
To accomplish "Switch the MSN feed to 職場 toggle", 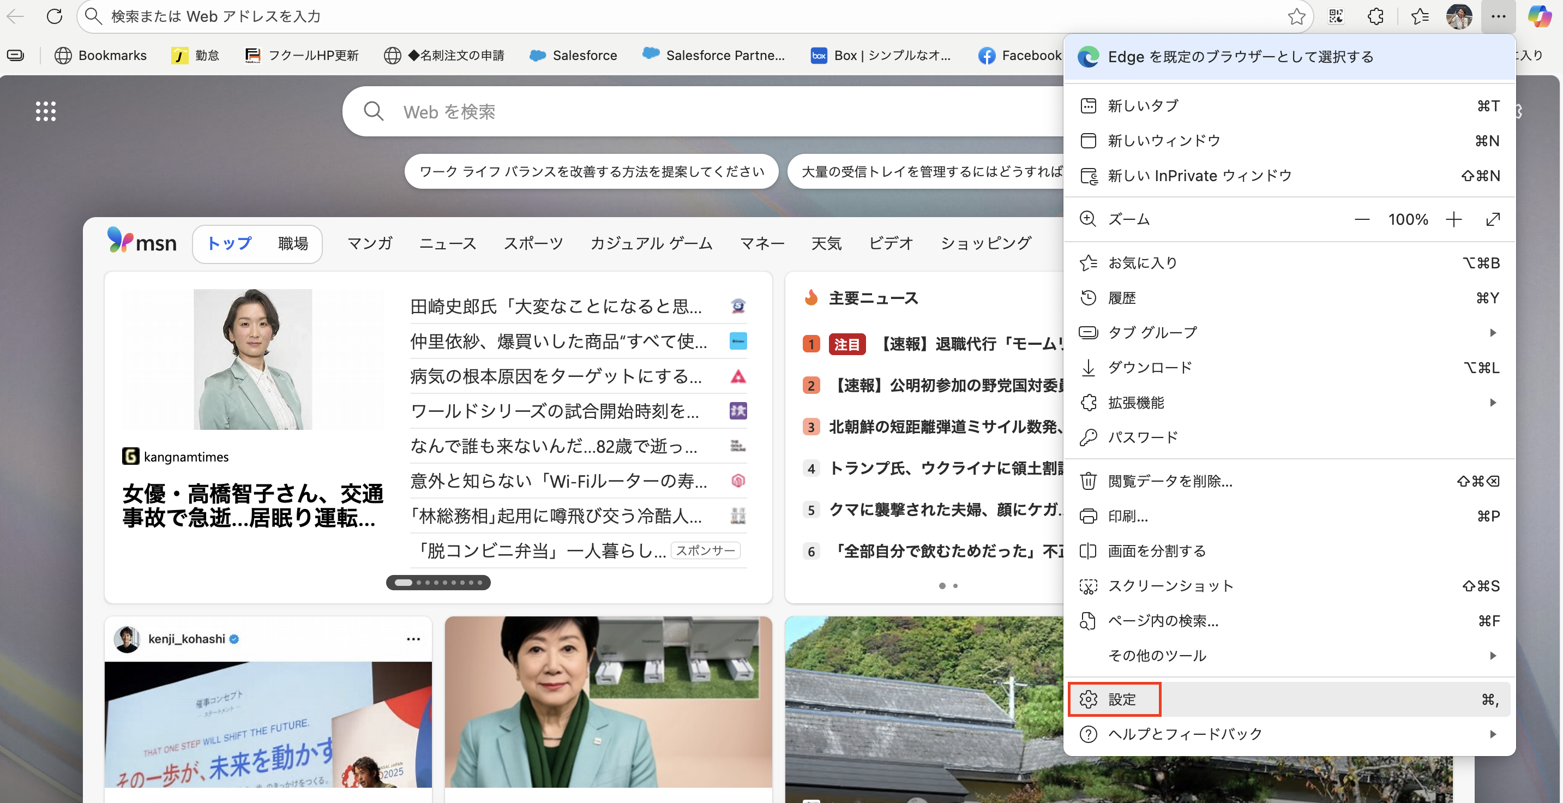I will pos(293,243).
